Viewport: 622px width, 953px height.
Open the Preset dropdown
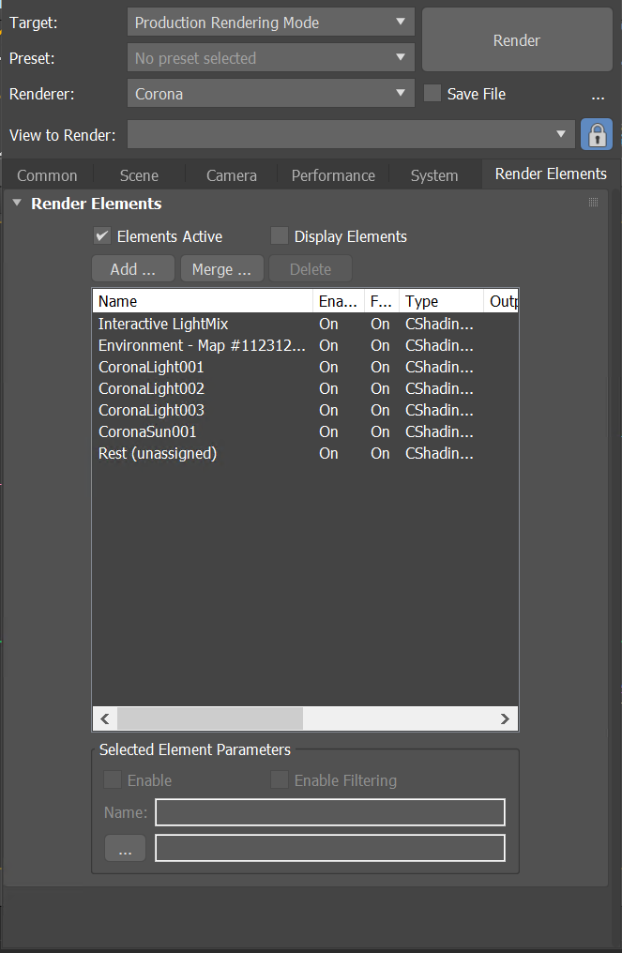click(x=270, y=57)
